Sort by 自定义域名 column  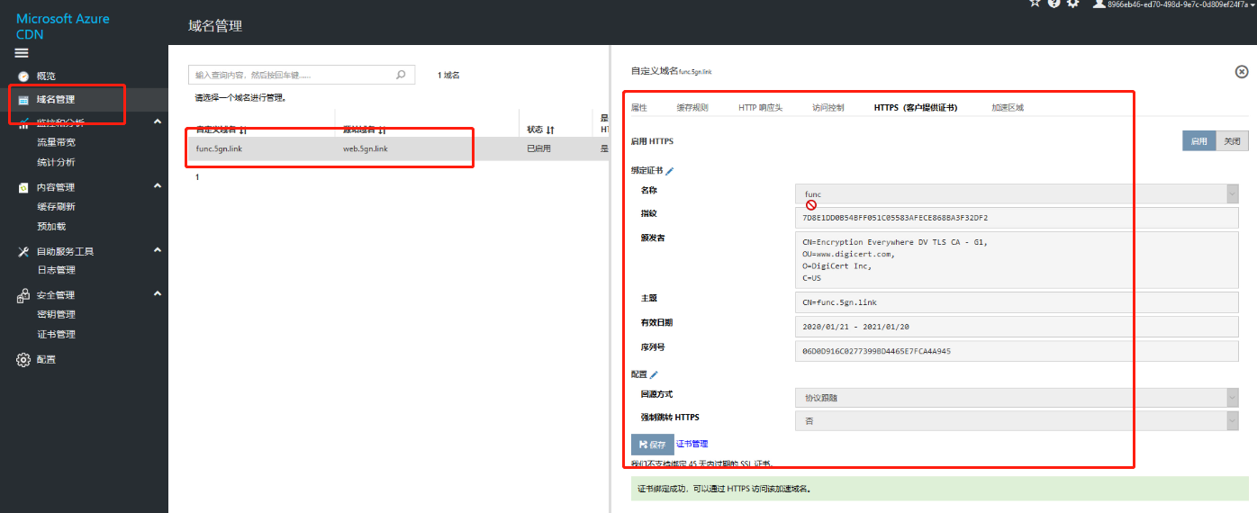coord(222,130)
